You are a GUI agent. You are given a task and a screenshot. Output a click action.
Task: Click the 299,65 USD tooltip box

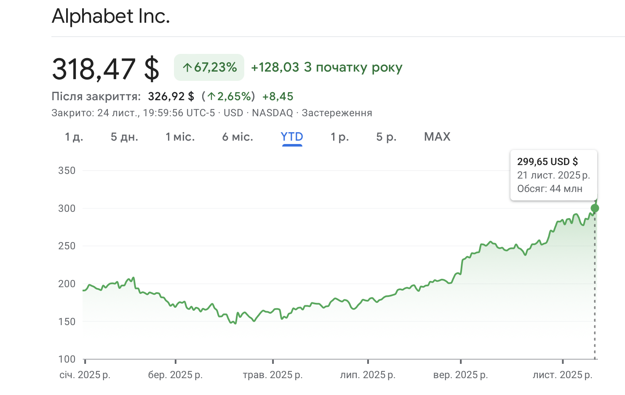coord(553,175)
